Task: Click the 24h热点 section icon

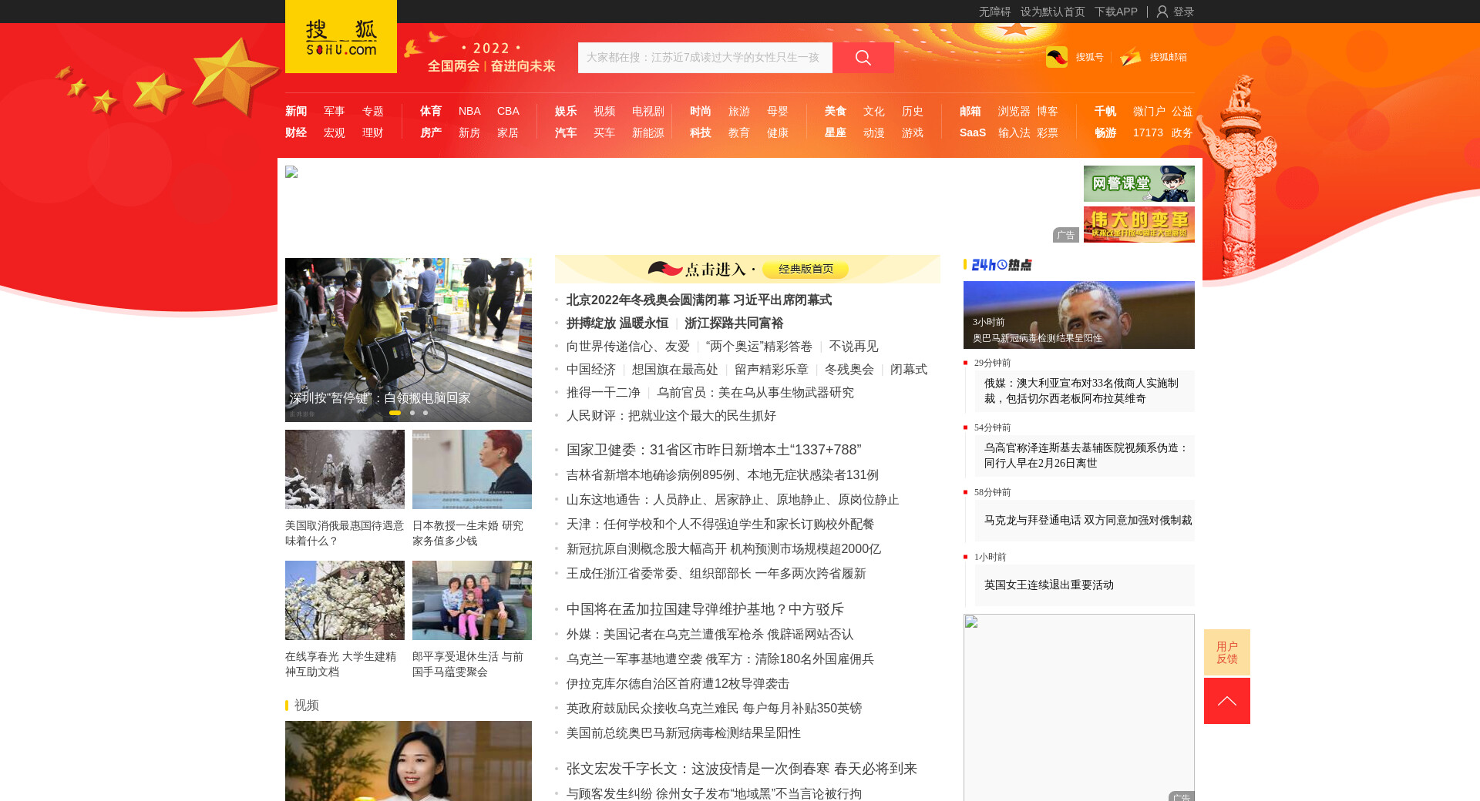Action: coord(1001,265)
